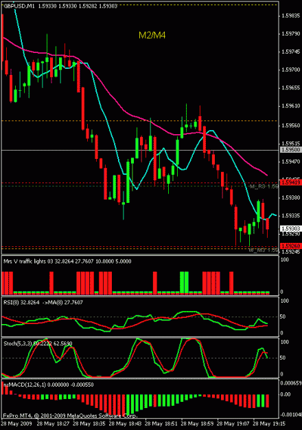Click the 28 May 18:59 time label
This screenshot has width=302, height=430.
click(x=198, y=423)
